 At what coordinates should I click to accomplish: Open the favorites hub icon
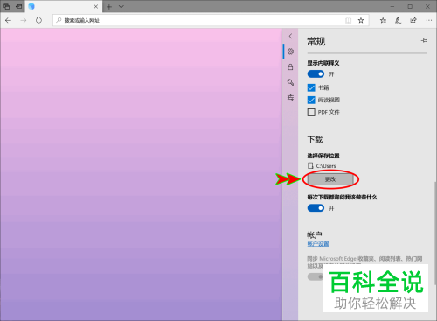(x=383, y=20)
